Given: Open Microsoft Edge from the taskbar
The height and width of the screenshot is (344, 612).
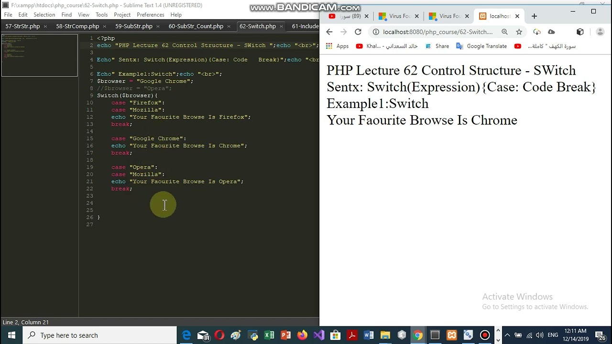Looking at the screenshot, I should pos(186,335).
